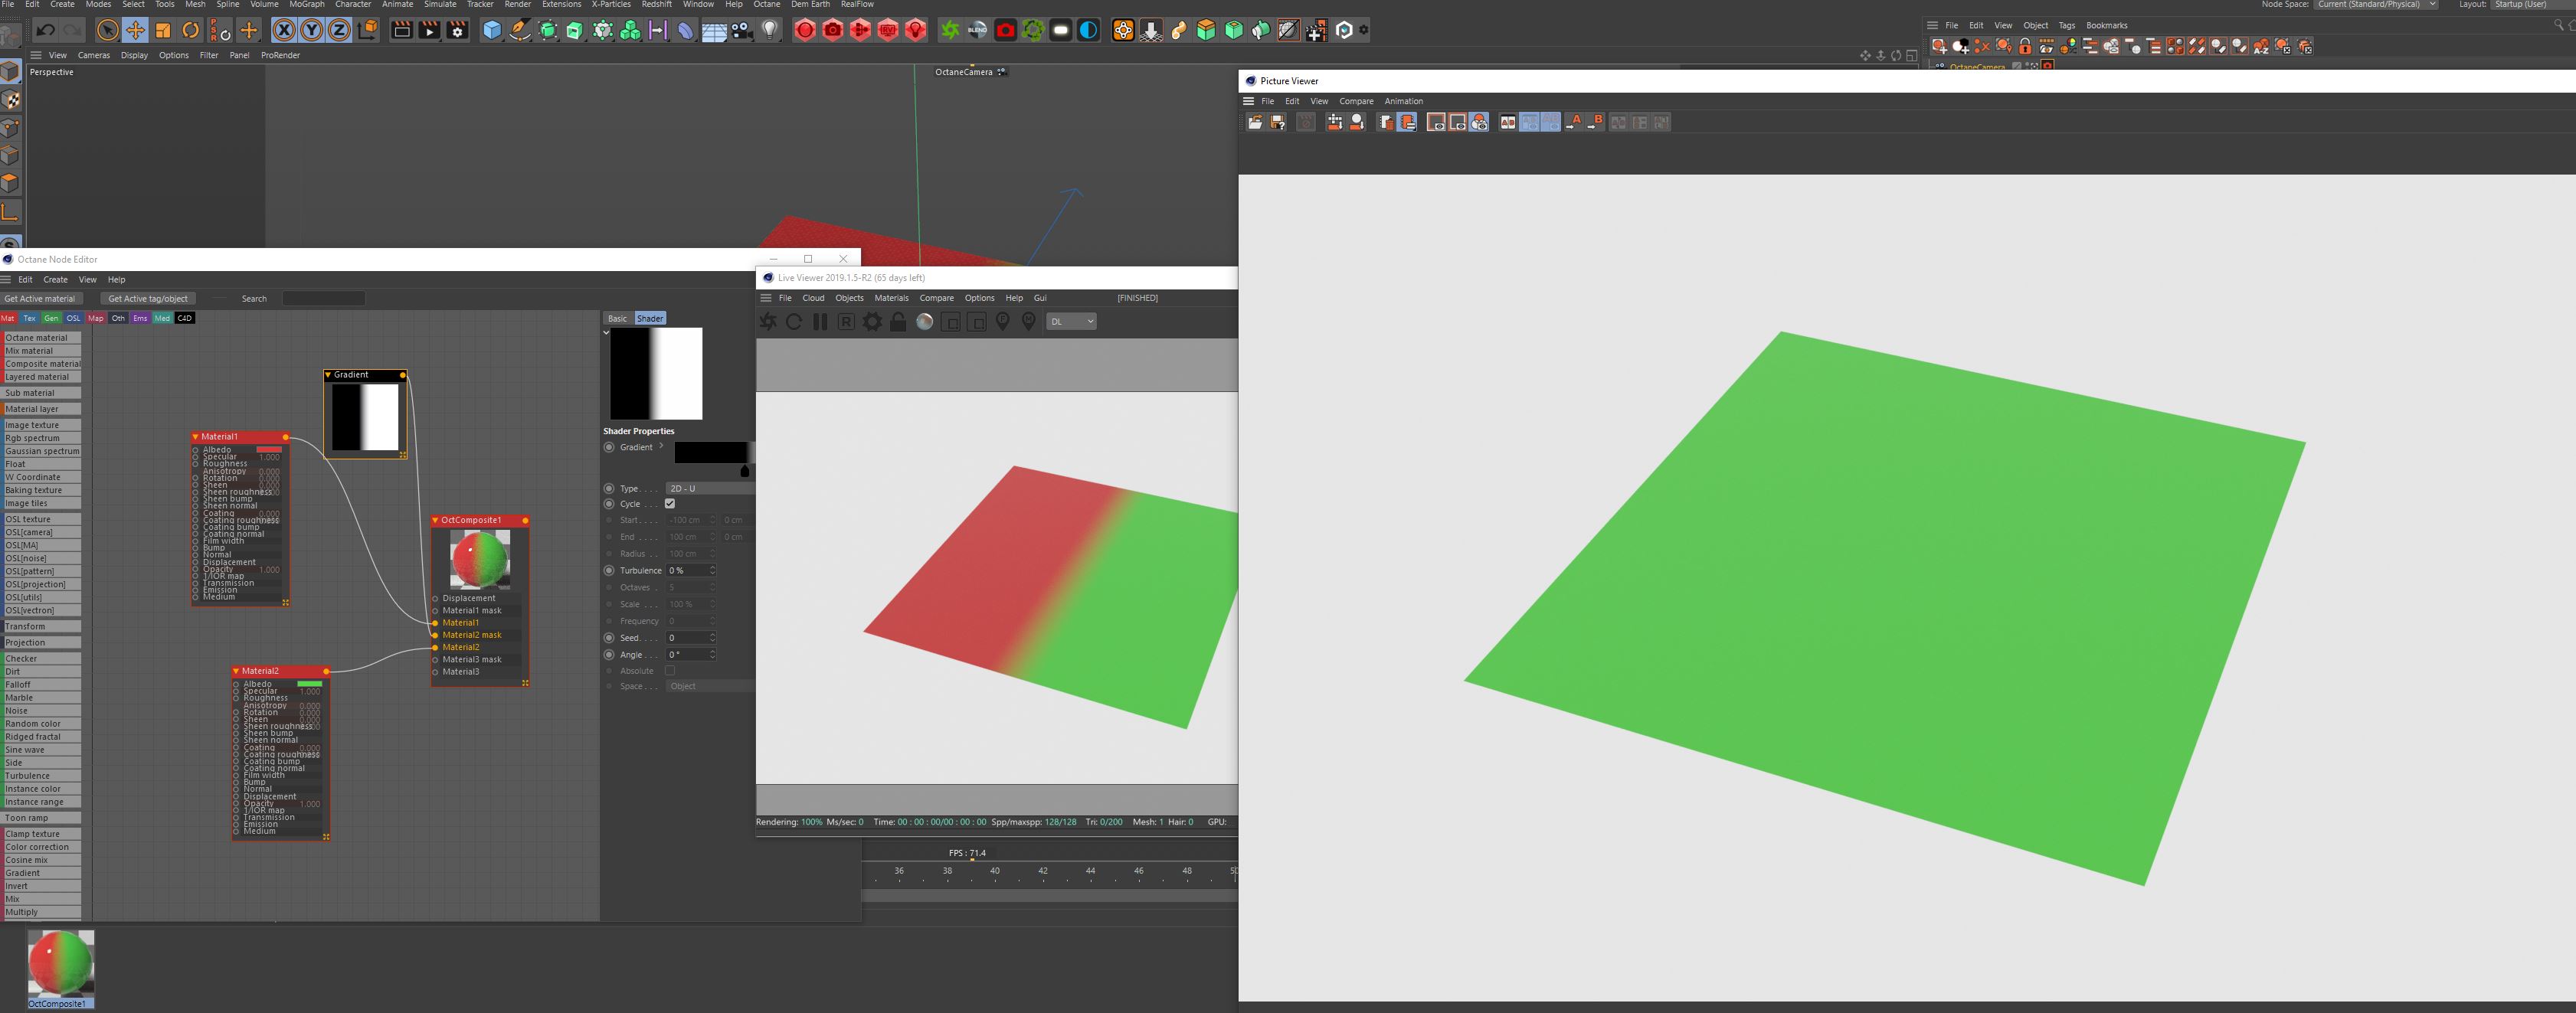The height and width of the screenshot is (1013, 2576).
Task: Collapse the Gradient node triangle
Action: [x=328, y=375]
